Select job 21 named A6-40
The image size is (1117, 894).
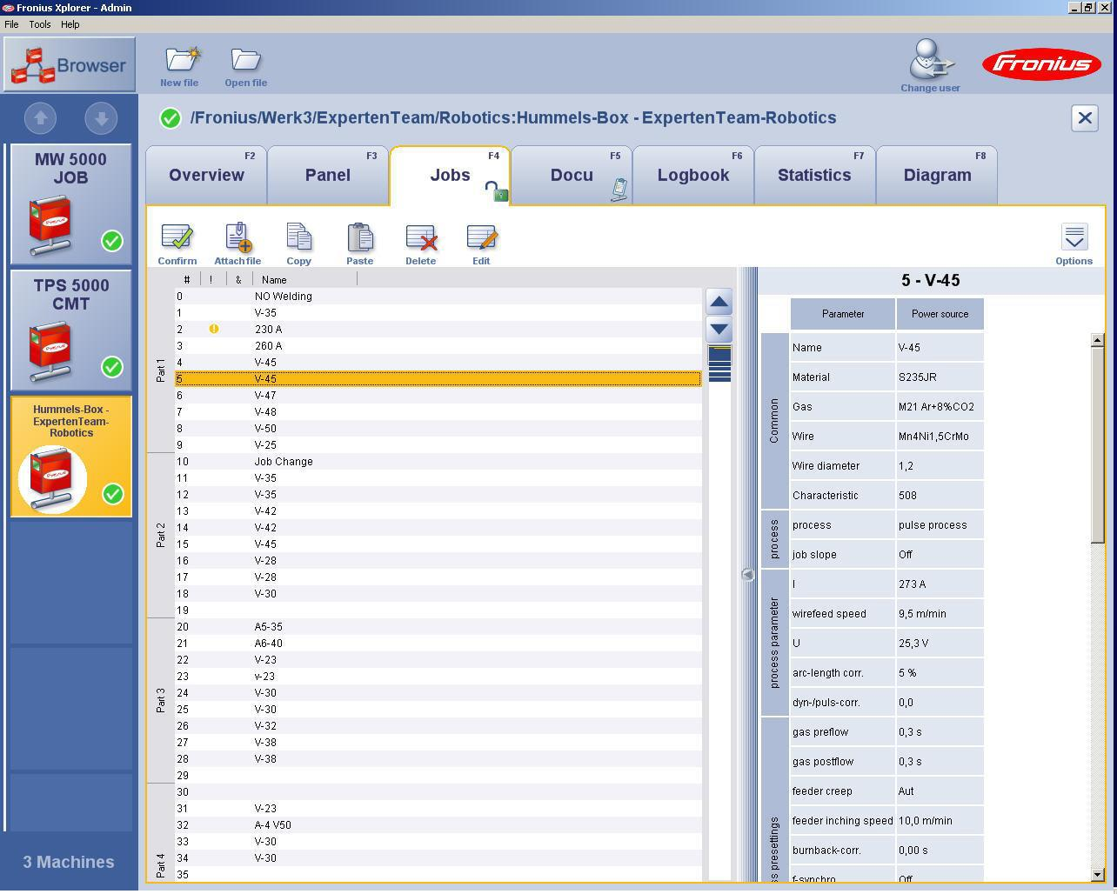[x=438, y=644]
